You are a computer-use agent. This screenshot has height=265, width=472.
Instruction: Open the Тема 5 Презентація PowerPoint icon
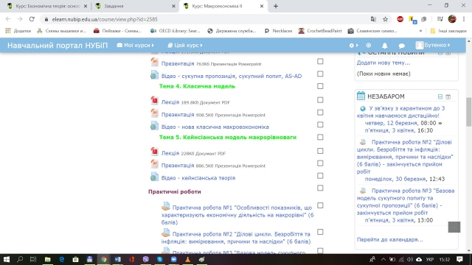click(x=154, y=164)
